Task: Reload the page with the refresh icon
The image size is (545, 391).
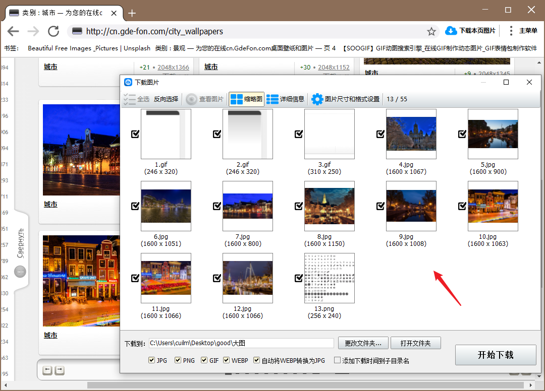Action: [53, 31]
